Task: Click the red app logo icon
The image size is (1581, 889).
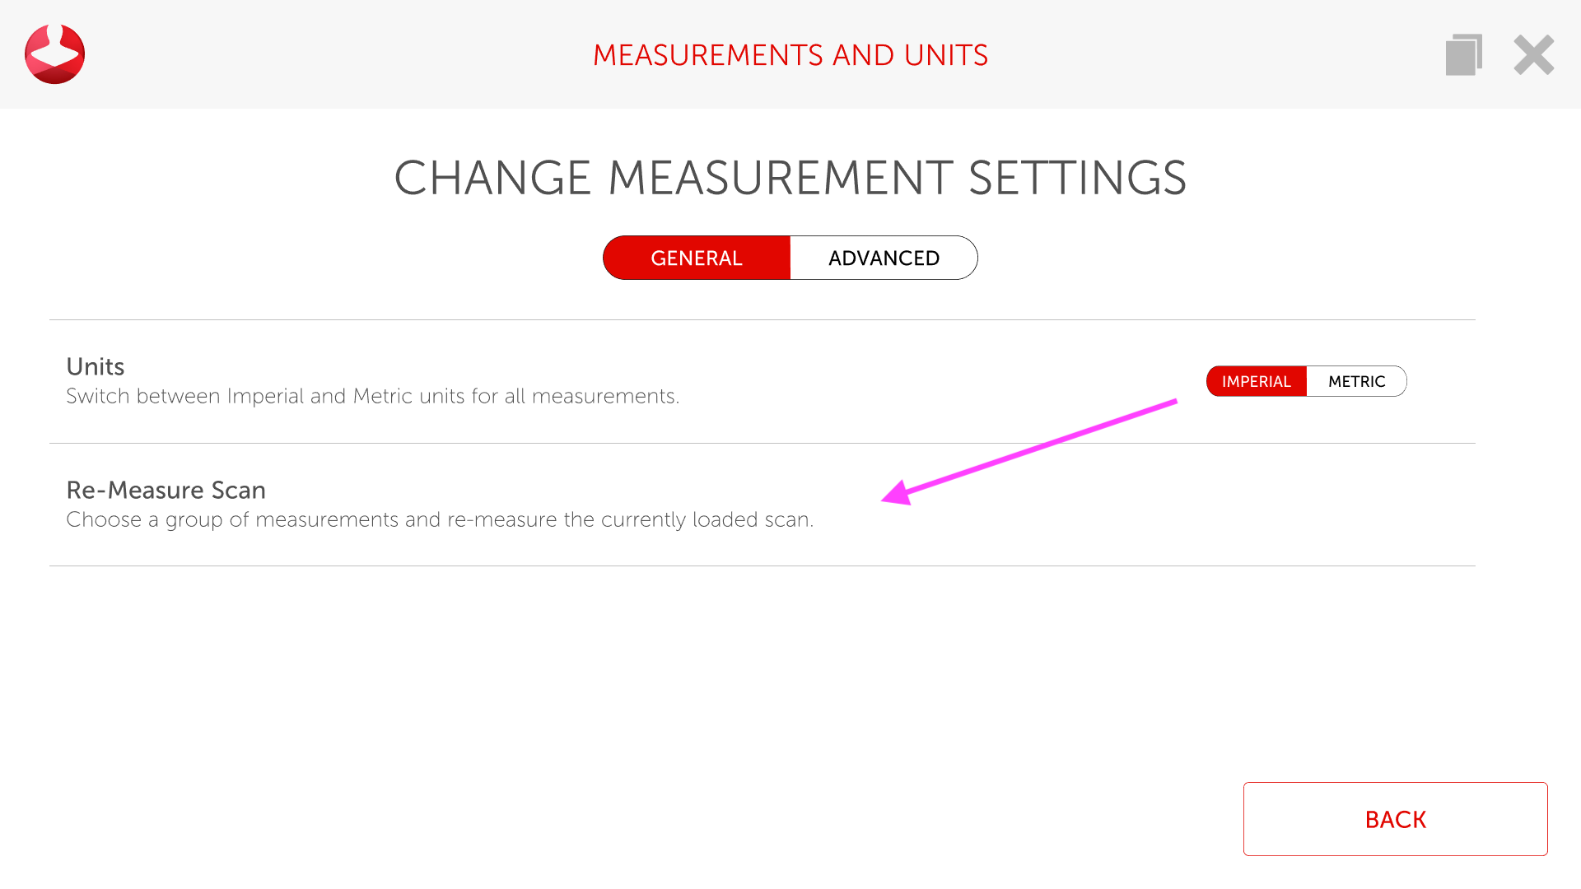Action: pos(54,54)
